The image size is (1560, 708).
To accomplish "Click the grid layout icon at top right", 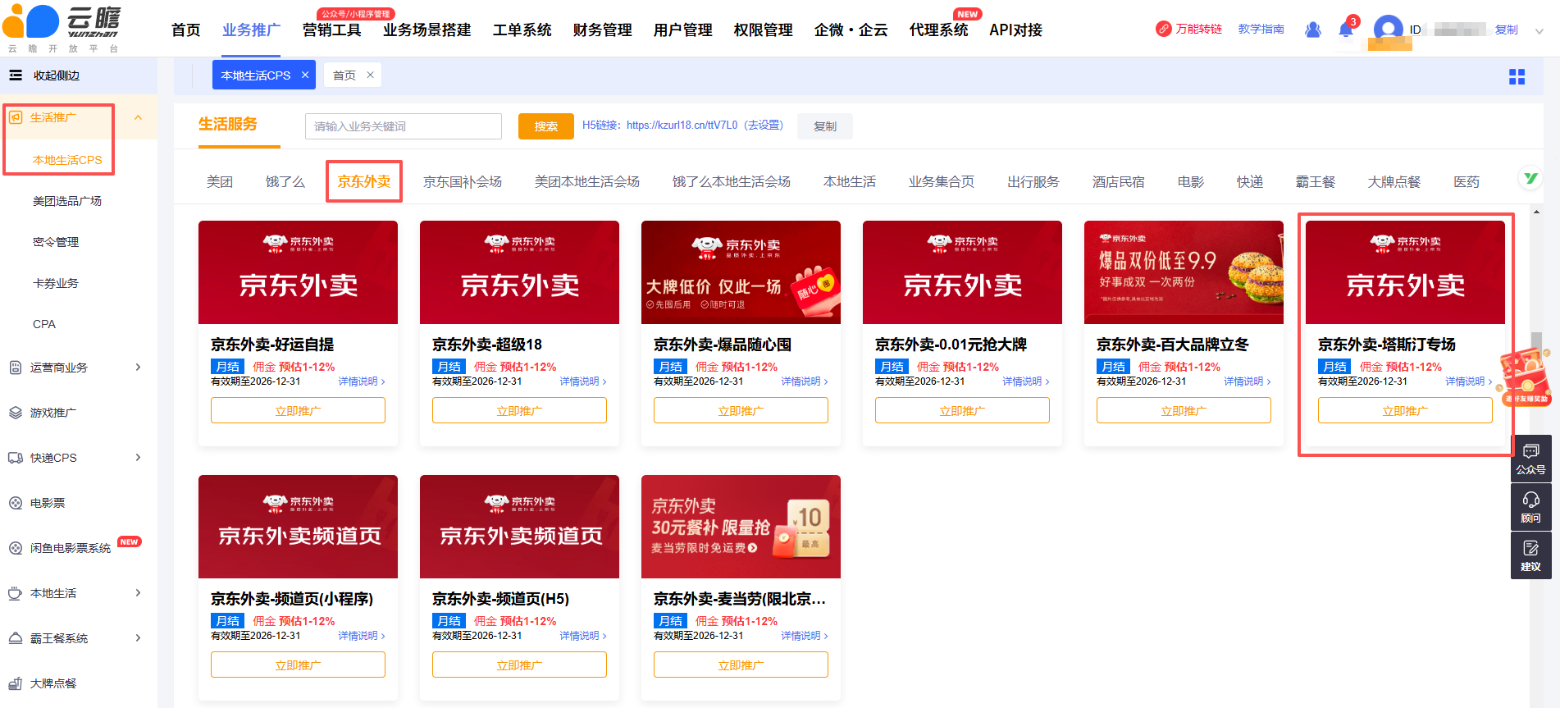I will coord(1517,76).
